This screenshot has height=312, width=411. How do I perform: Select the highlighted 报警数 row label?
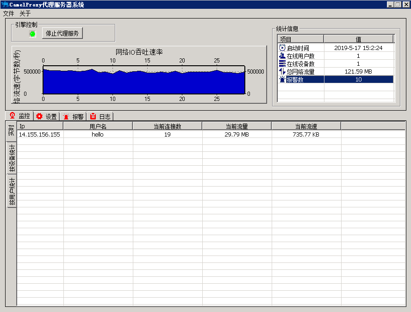click(295, 80)
